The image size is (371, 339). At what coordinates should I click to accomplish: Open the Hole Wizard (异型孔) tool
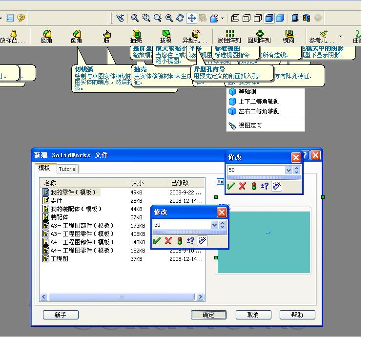[x=195, y=37]
